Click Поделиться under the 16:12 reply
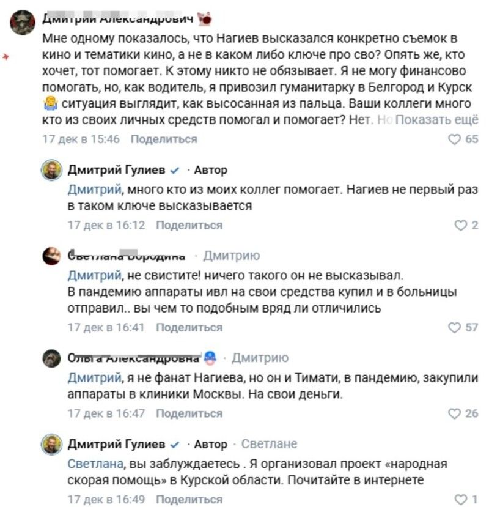Screen dimensions: 489x507 point(189,226)
